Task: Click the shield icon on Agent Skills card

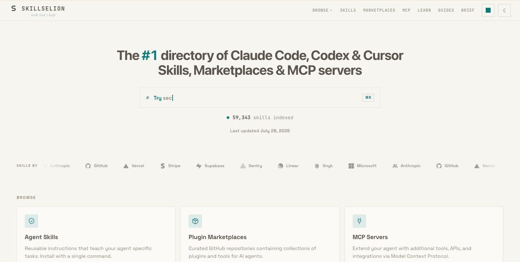Action: click(31, 221)
